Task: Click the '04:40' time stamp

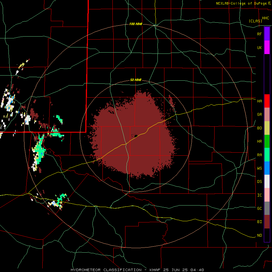Action: pos(197,270)
